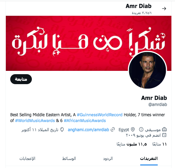The height and width of the screenshot is (168, 175).
Task: Click the calendar joined-date icon
Action: click(x=164, y=135)
